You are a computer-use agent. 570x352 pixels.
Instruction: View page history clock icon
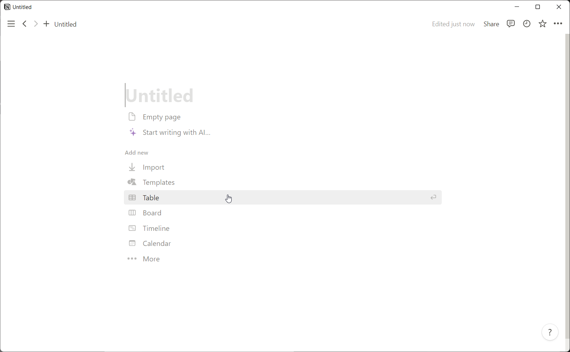pos(527,24)
